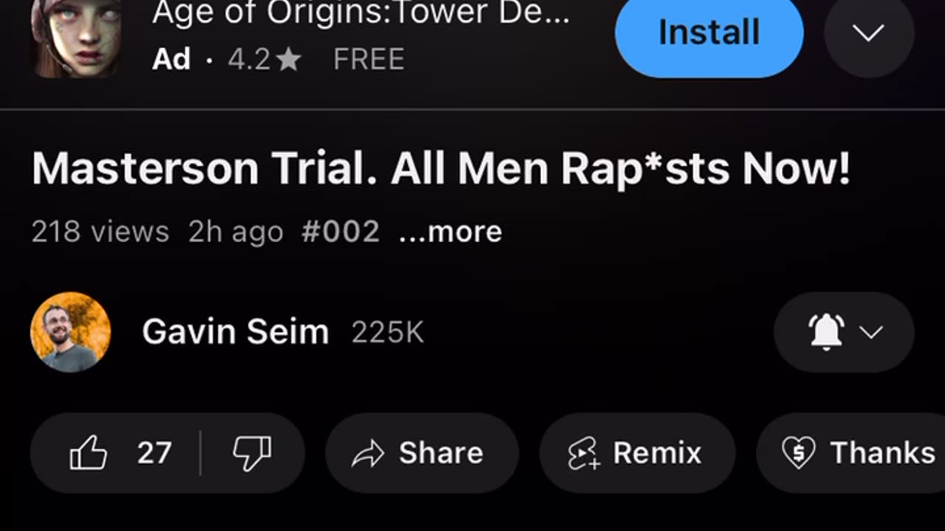Install the Age of Origins app
This screenshot has width=945, height=531.
click(709, 33)
